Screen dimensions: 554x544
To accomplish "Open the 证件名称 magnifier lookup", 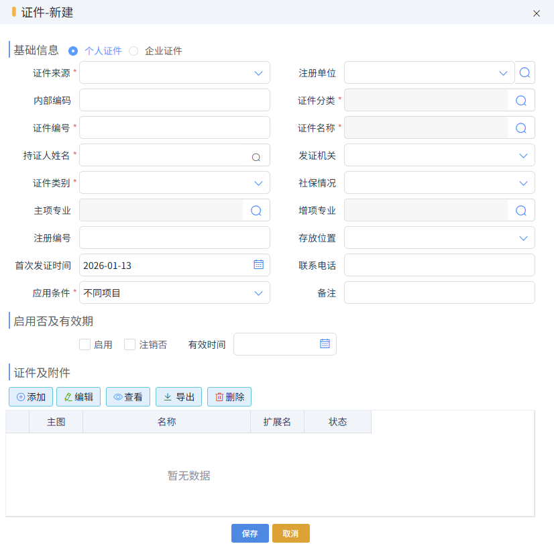I will pos(522,127).
